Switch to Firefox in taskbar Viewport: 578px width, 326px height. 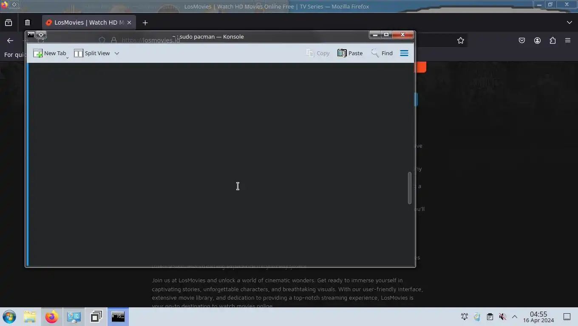52,317
